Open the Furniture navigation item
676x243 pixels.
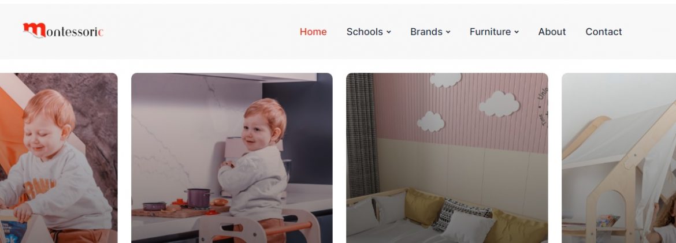pyautogui.click(x=490, y=32)
